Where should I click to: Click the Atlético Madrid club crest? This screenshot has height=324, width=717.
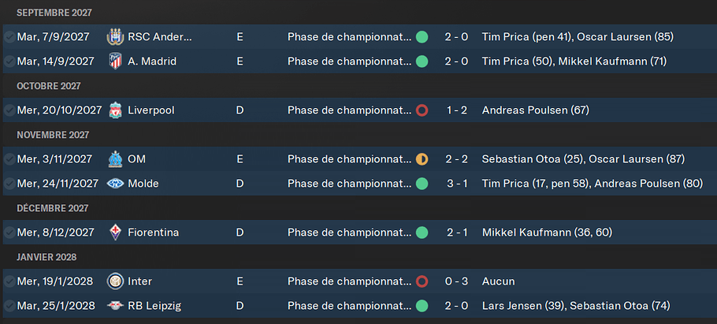click(115, 61)
